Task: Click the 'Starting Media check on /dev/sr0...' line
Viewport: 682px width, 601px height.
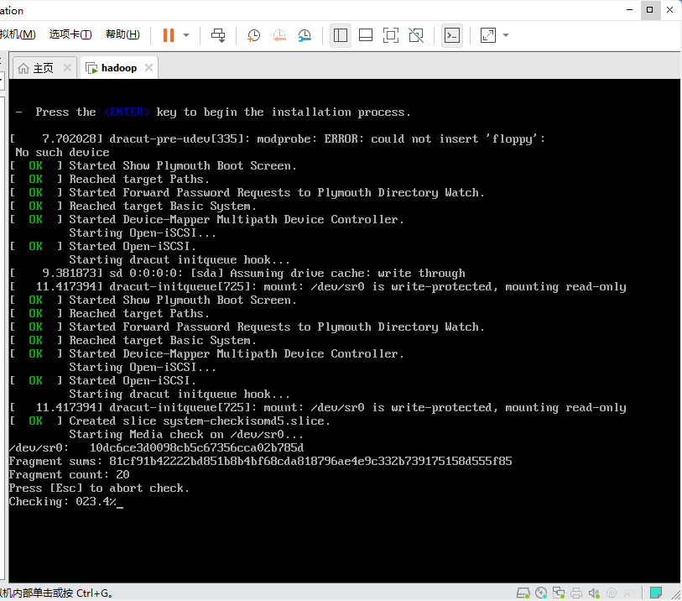Action: tap(186, 434)
